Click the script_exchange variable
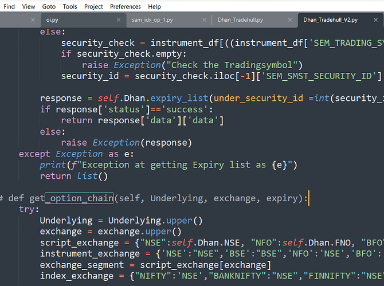Image resolution: width=384 pixels, height=286 pixels. pyautogui.click(x=79, y=243)
